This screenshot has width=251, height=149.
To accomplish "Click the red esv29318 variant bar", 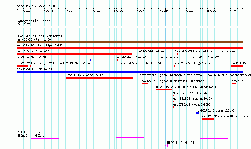I will (234, 84).
